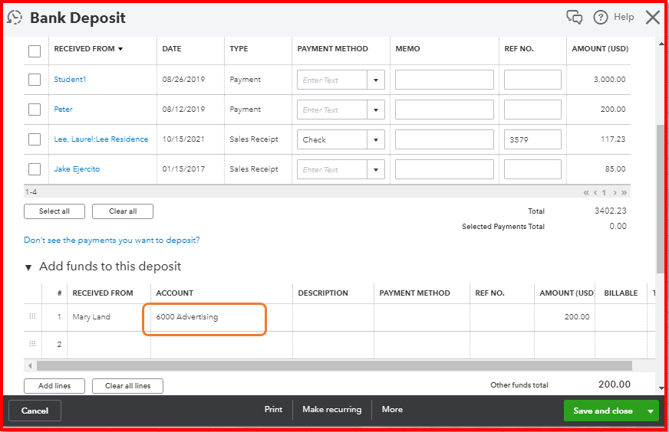
Task: Go to first page of payments
Action: (586, 192)
